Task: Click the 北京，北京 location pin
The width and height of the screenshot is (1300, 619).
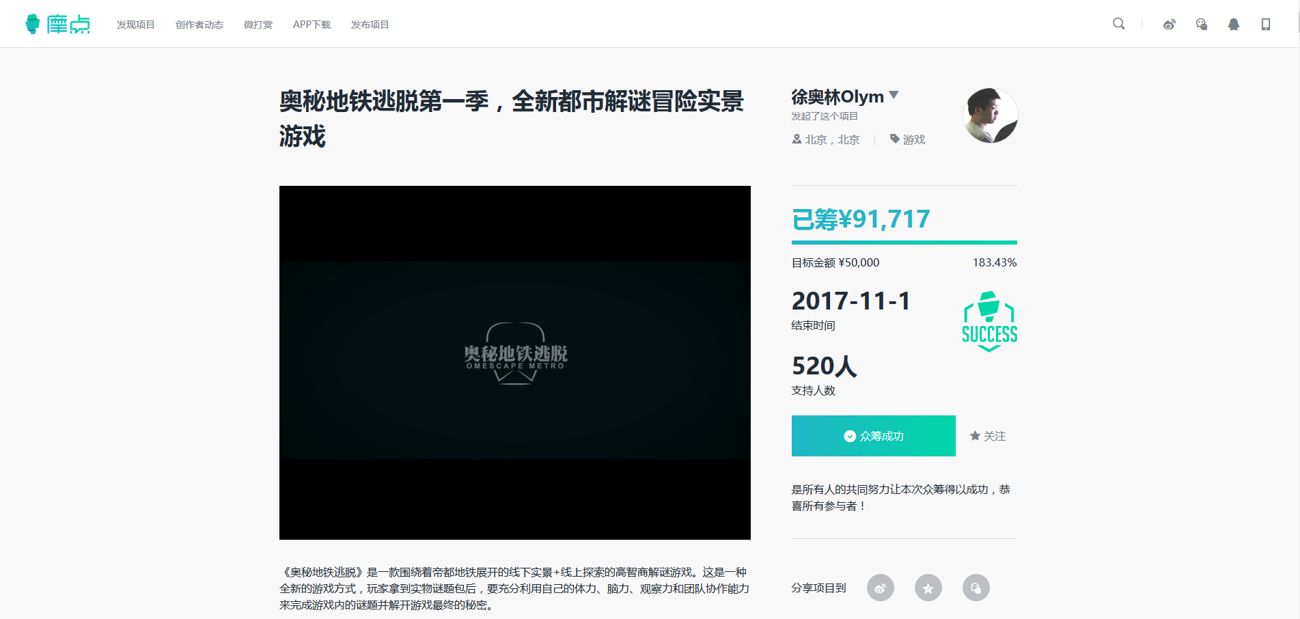Action: [x=797, y=139]
